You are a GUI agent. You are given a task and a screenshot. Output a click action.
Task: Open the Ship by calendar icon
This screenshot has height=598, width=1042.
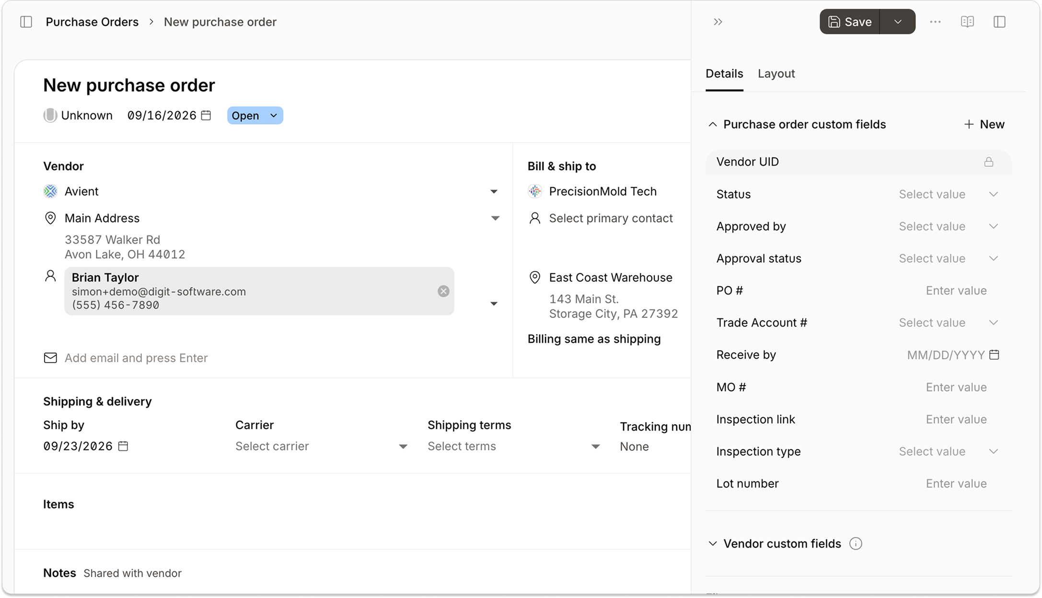pyautogui.click(x=123, y=446)
